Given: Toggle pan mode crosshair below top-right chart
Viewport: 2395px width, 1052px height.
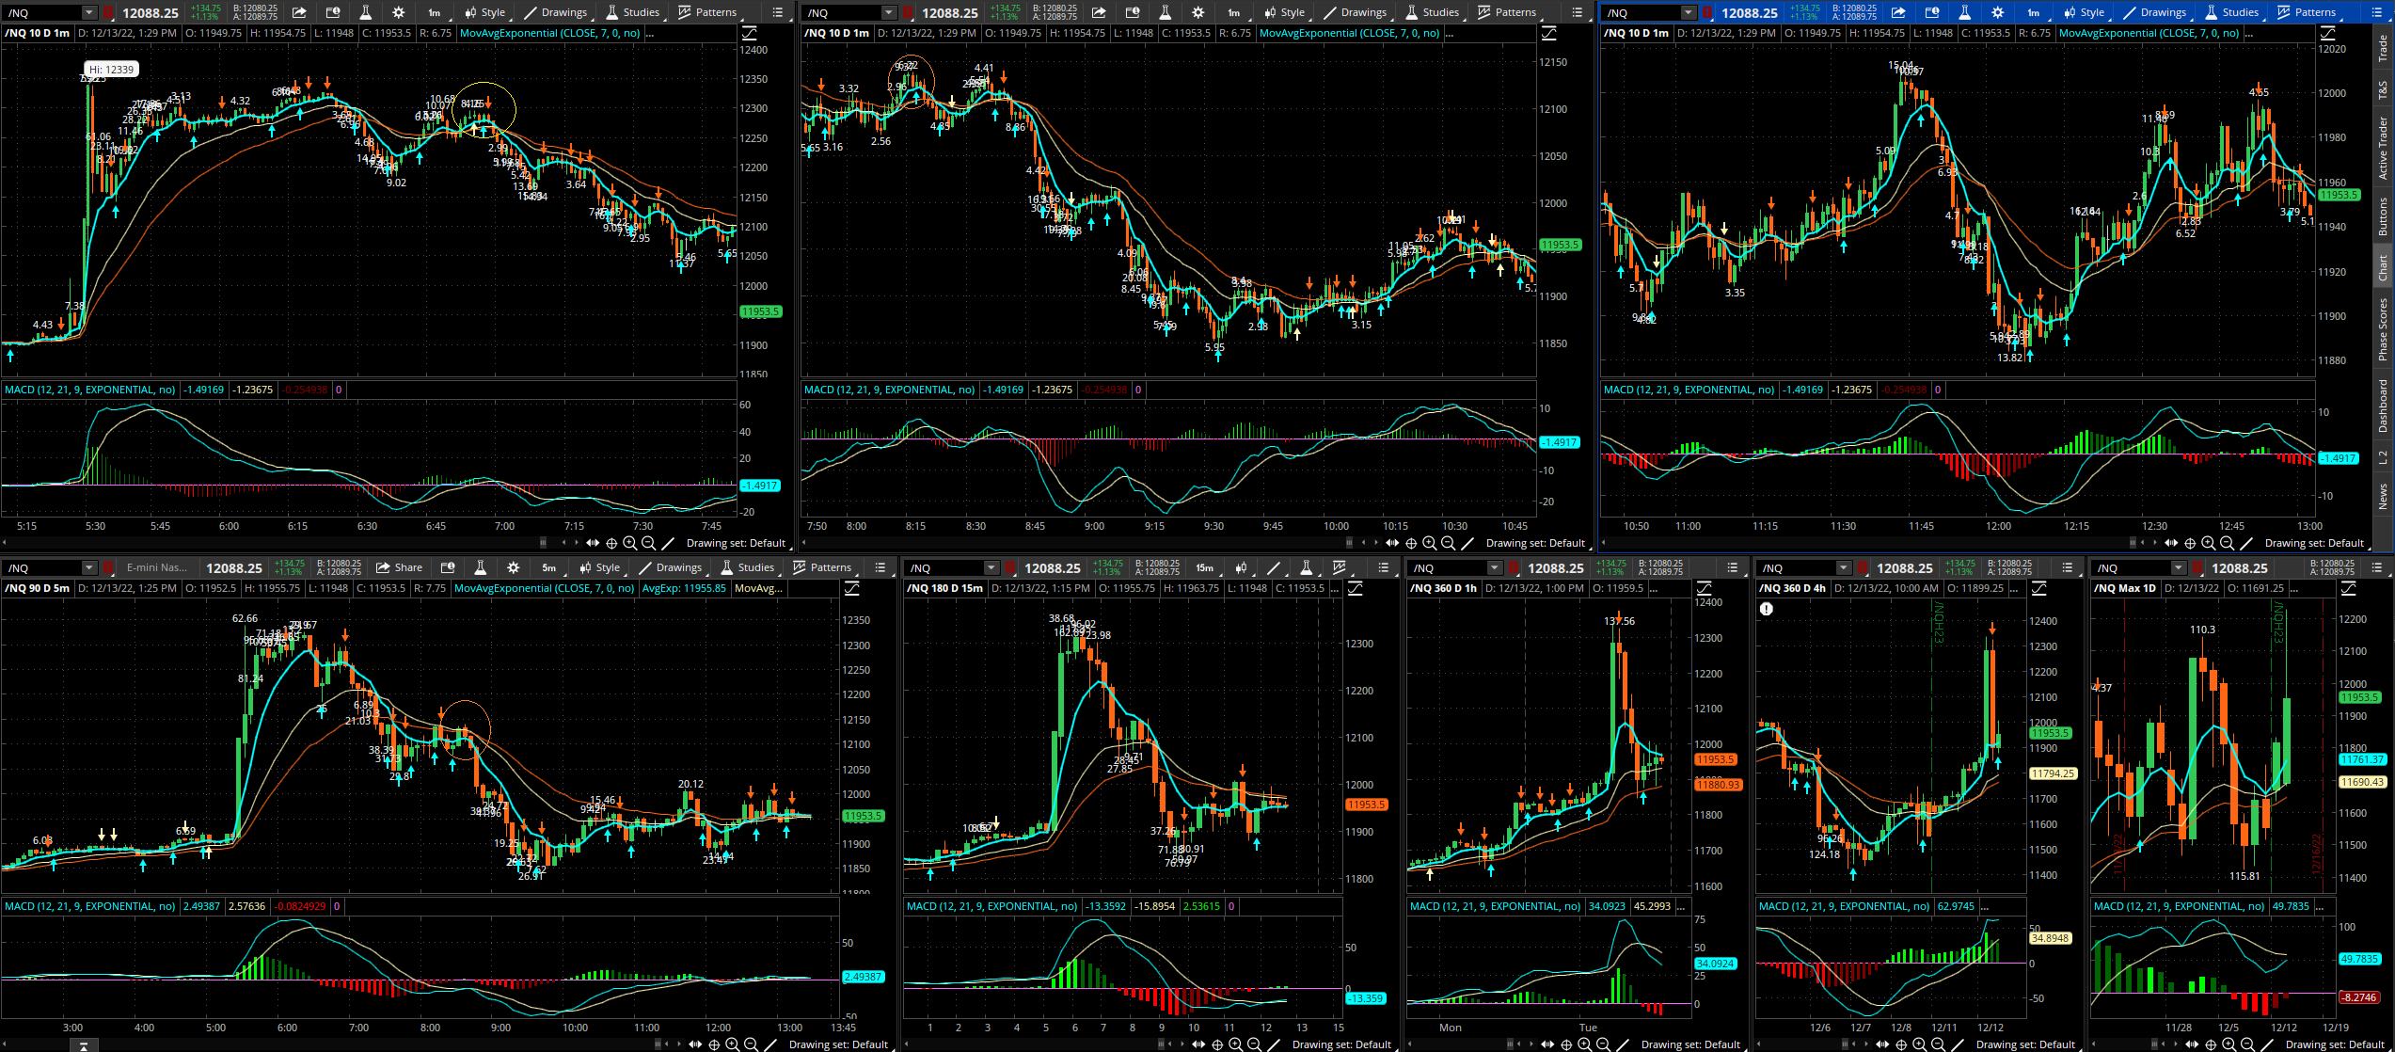Looking at the screenshot, I should click(x=2190, y=543).
